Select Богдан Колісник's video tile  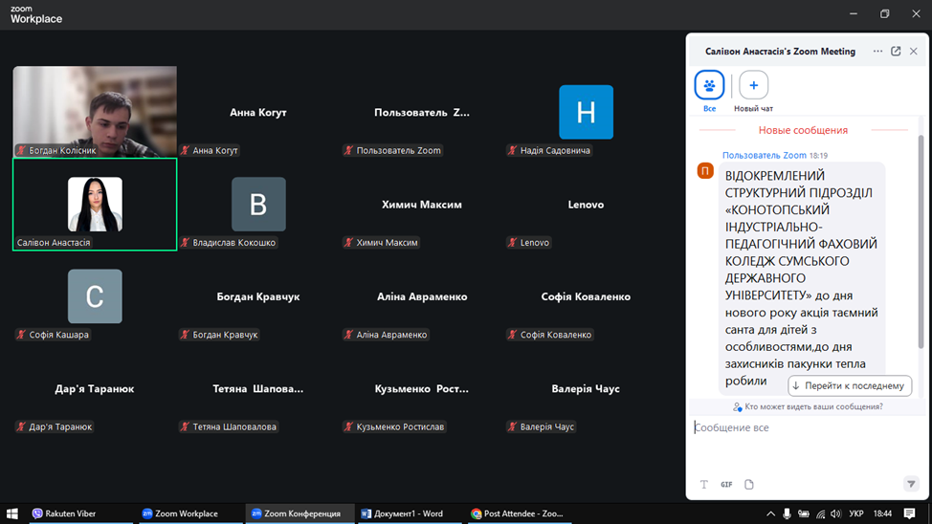95,111
